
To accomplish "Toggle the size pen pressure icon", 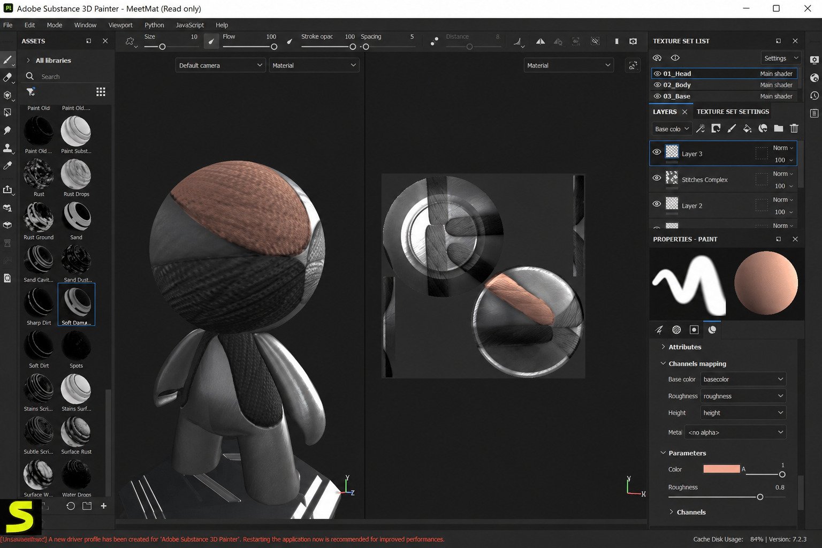I will click(211, 41).
